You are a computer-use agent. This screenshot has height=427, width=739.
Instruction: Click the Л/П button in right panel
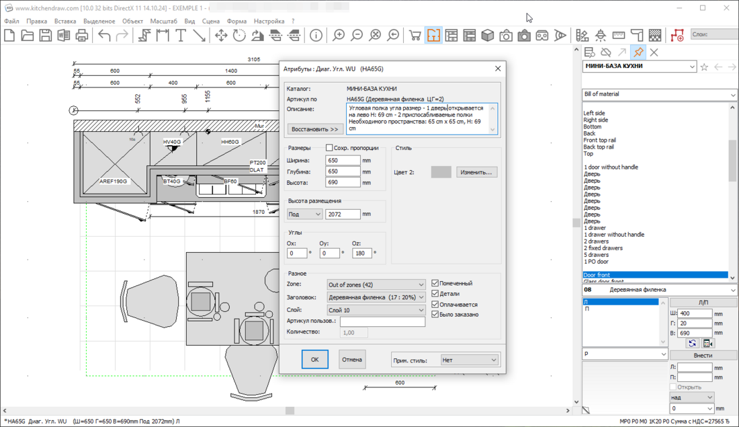[x=703, y=303]
